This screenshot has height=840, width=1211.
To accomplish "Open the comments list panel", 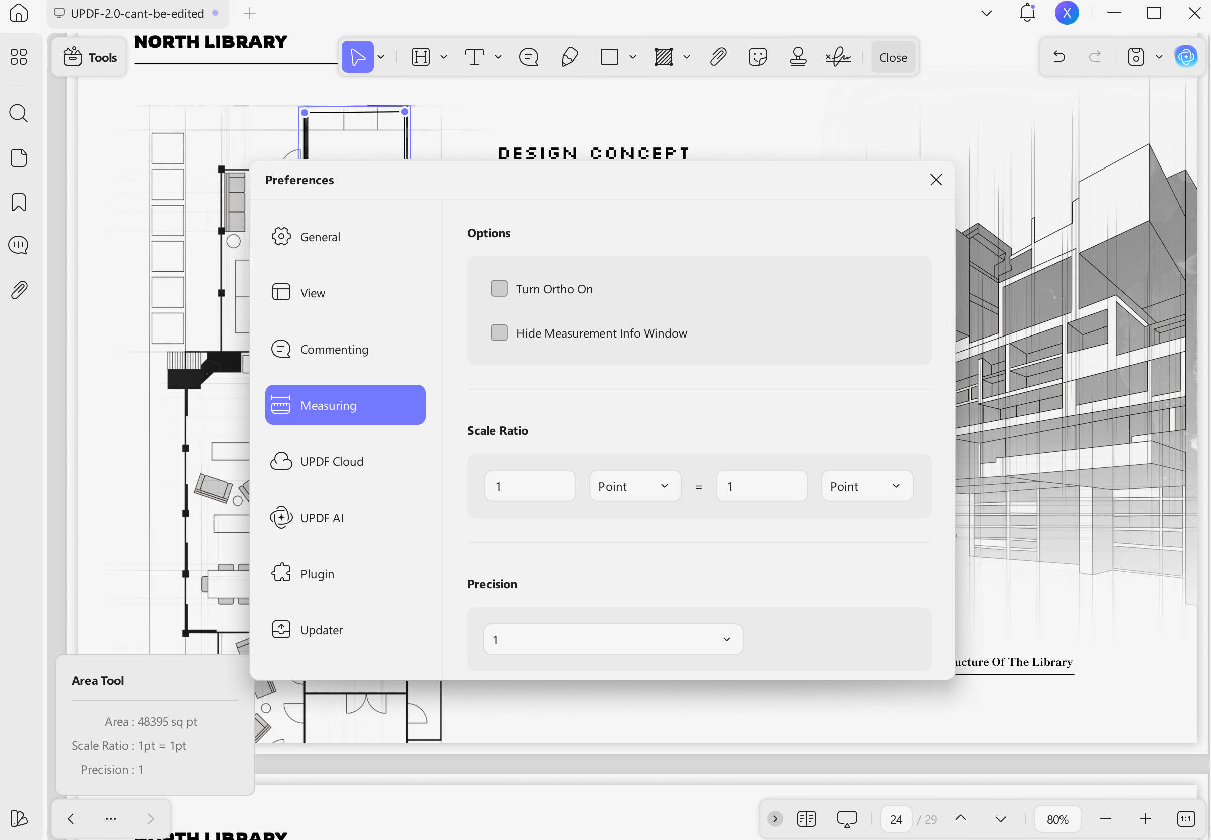I will click(19, 245).
